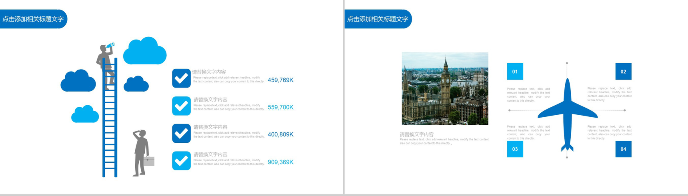Select heading 请替换文字内容 in the 400,809K row

[x=210, y=127]
